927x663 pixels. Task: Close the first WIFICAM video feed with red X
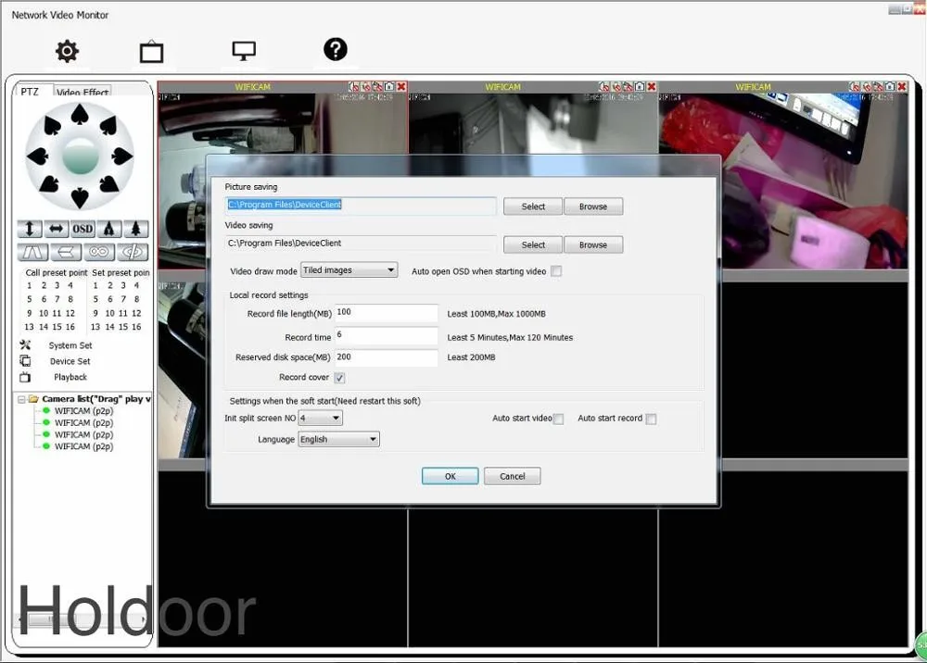pos(401,87)
